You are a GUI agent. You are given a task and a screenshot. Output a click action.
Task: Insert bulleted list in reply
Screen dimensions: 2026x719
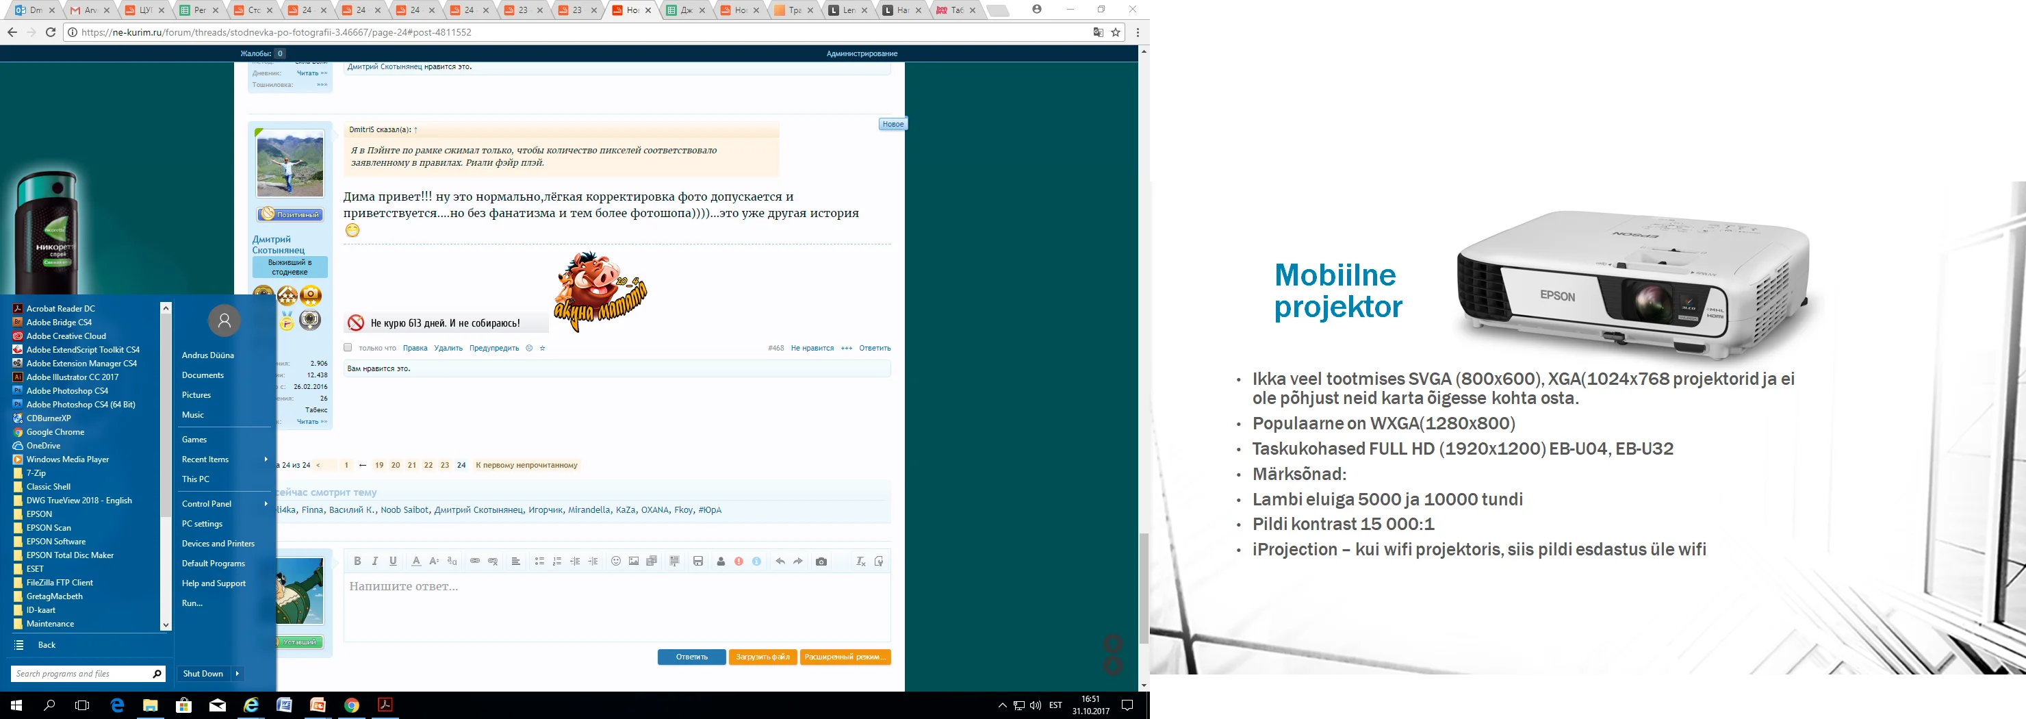point(539,561)
